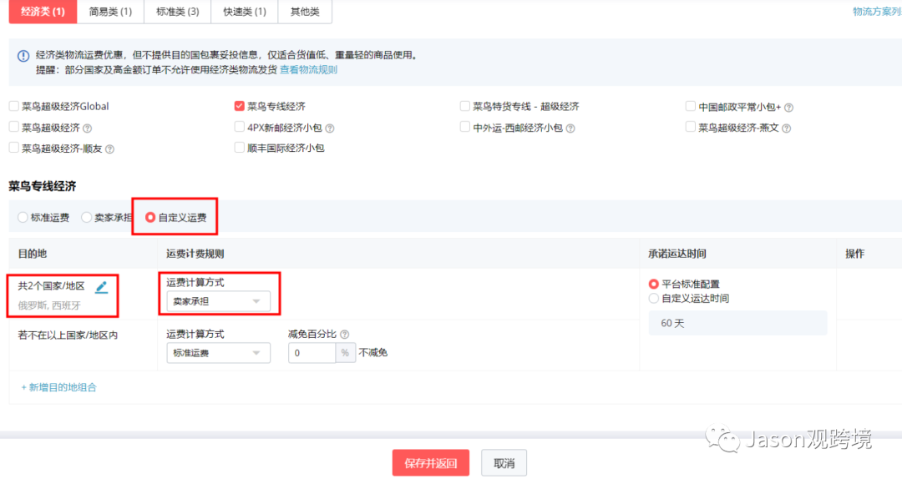Image resolution: width=902 pixels, height=479 pixels.
Task: Check 4PX新邮经济小包 checkbox
Action: coord(240,127)
